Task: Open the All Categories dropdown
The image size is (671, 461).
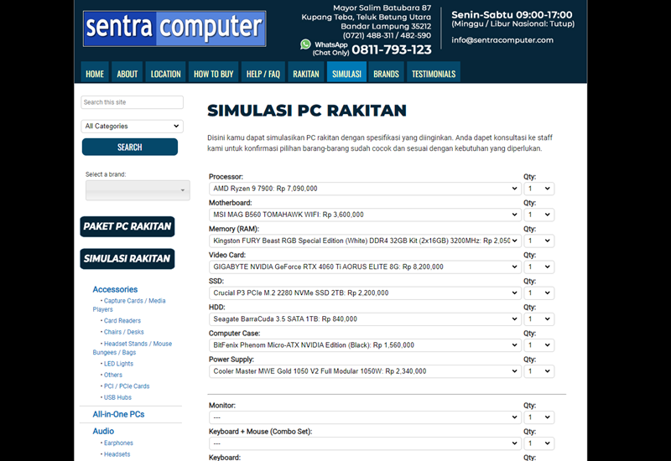Action: click(132, 127)
